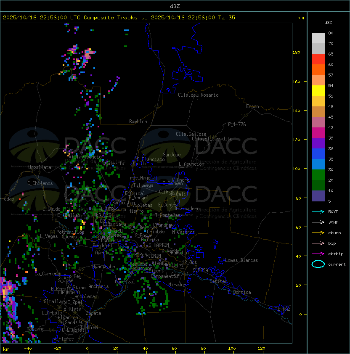Click the magenta eb+bip arrow symbol

tap(318, 254)
